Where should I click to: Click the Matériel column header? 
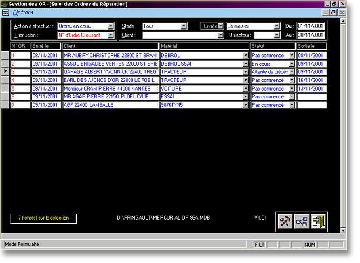204,46
